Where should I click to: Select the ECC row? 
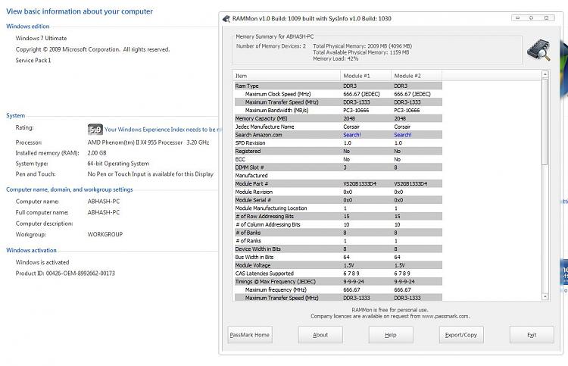(x=338, y=159)
